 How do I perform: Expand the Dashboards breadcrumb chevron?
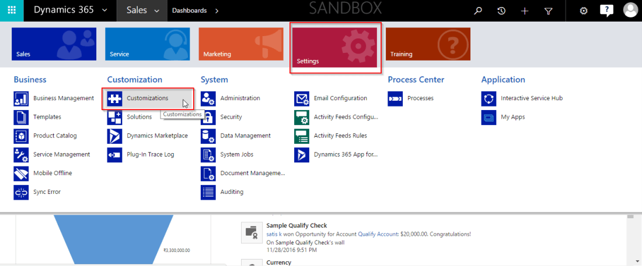pos(217,11)
